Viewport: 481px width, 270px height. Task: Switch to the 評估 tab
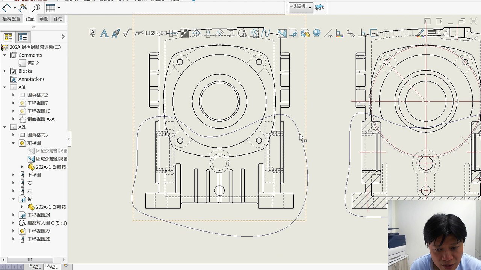pos(58,19)
